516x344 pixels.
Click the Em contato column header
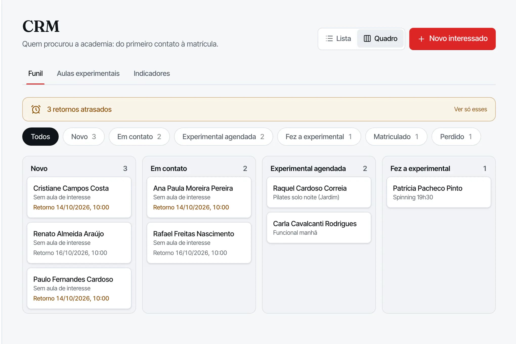tap(169, 168)
